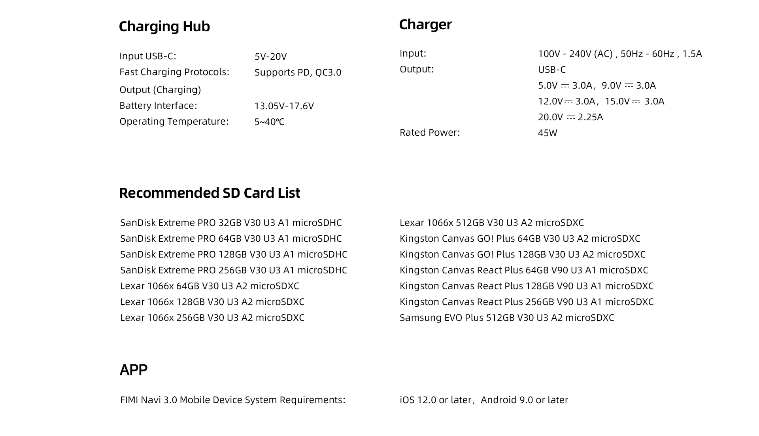Click the APP section heading
The height and width of the screenshot is (436, 759).
pos(134,370)
